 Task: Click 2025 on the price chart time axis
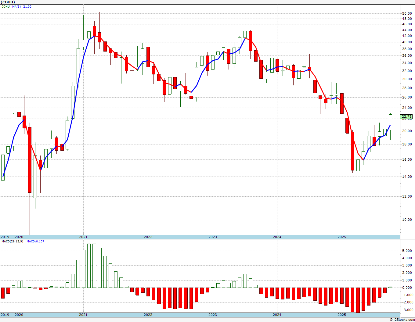[342, 237]
